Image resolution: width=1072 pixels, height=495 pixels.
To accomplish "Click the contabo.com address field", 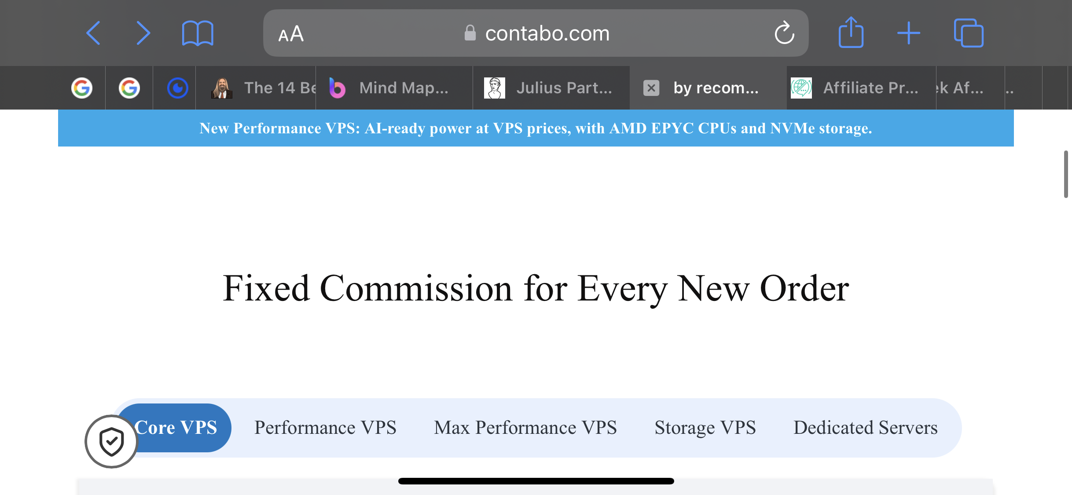I will (x=536, y=33).
